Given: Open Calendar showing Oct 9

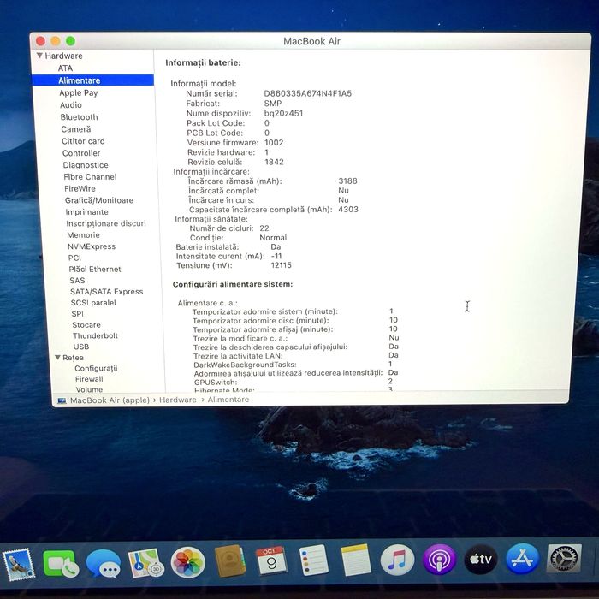Looking at the screenshot, I should click(271, 560).
